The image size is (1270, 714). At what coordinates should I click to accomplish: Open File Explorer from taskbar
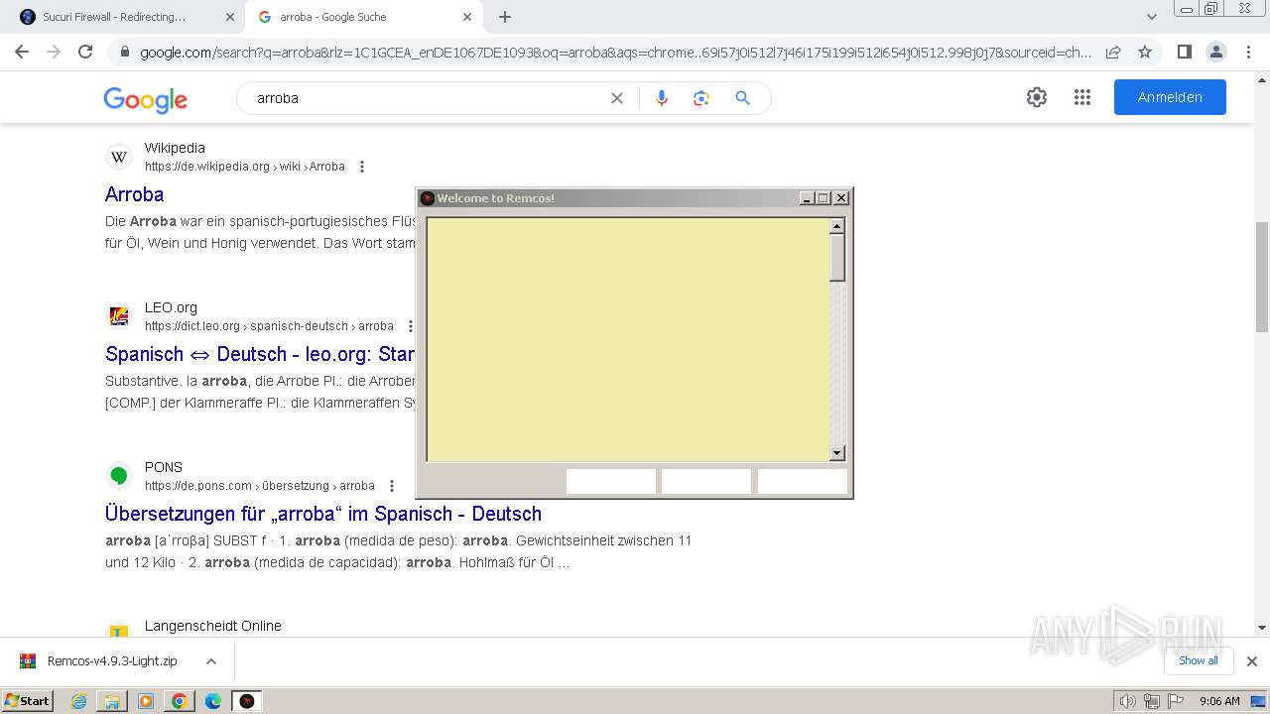click(112, 701)
